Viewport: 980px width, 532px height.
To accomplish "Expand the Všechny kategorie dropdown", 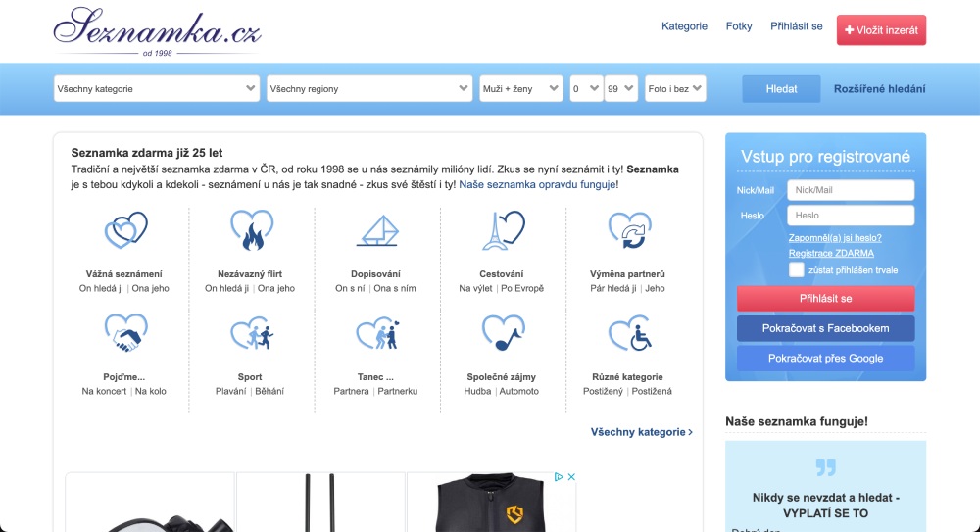I will click(156, 89).
